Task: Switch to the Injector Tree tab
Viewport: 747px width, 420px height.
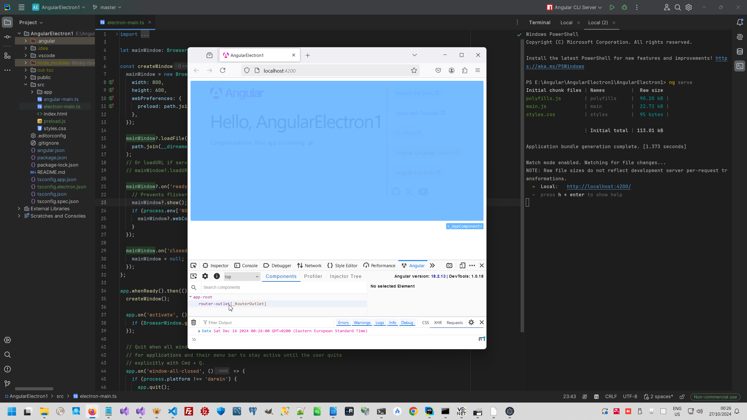Action: pos(345,276)
